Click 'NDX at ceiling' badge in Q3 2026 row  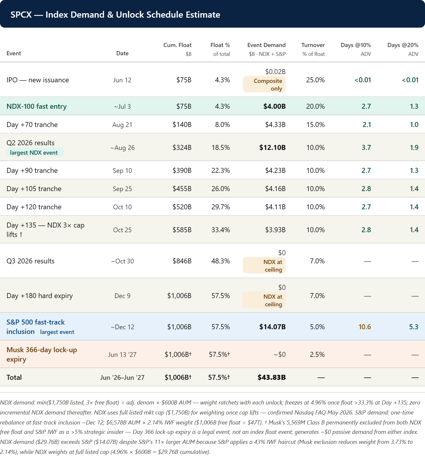click(x=264, y=266)
